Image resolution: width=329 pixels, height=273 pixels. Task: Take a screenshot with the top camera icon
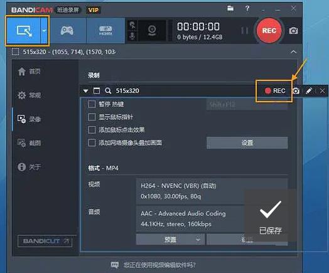[x=294, y=31]
